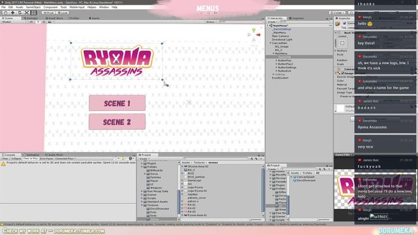Open the Gizmos dropdown in Scene view
This screenshot has height=235, width=418.
pos(211,22)
